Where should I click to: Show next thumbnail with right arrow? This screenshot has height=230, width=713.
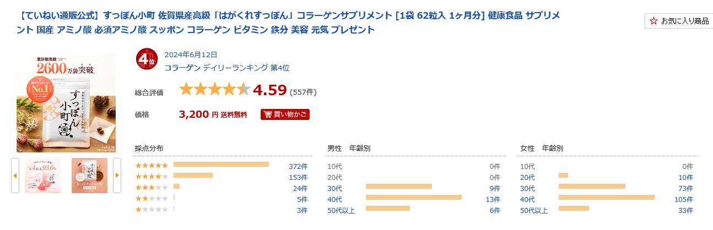(x=117, y=176)
